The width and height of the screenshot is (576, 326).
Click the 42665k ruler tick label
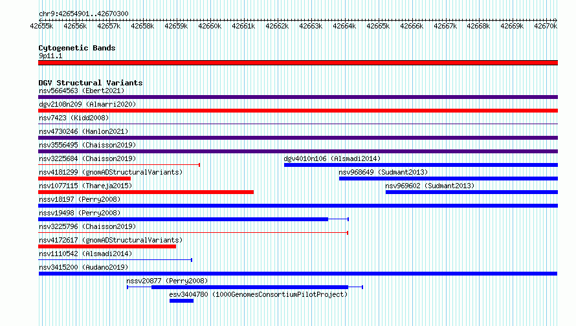click(x=378, y=26)
